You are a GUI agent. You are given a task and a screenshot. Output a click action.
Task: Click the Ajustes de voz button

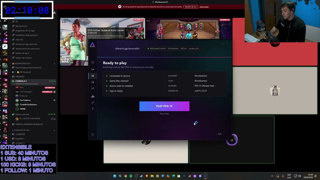click(190, 7)
